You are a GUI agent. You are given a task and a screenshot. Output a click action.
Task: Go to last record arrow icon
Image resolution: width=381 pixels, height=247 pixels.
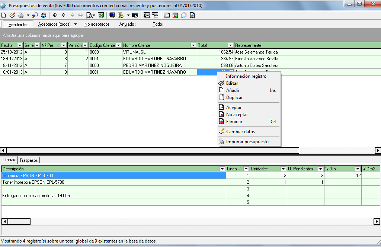[80, 15]
